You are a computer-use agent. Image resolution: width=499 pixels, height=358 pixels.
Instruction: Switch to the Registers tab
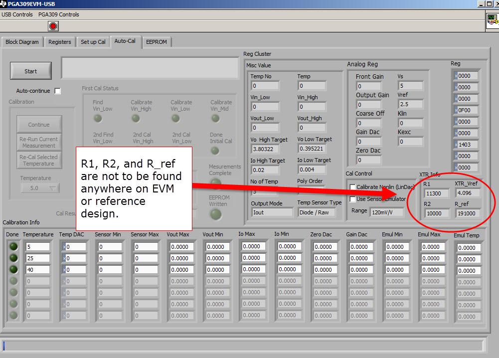coord(59,42)
